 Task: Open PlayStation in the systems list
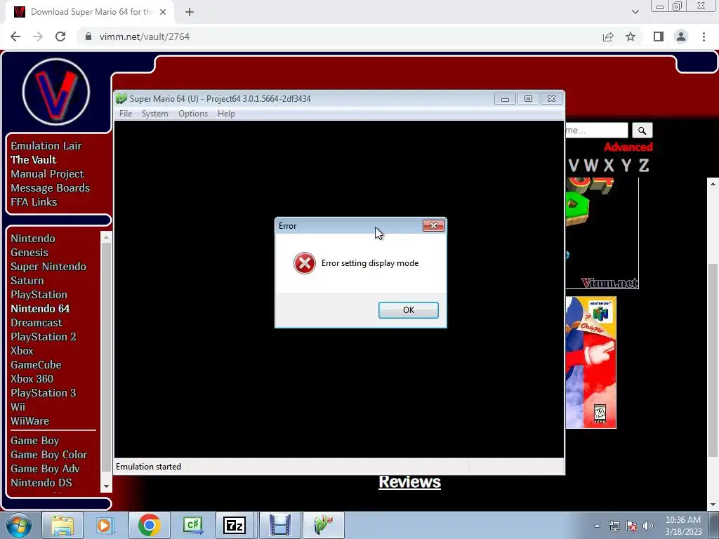(x=39, y=295)
